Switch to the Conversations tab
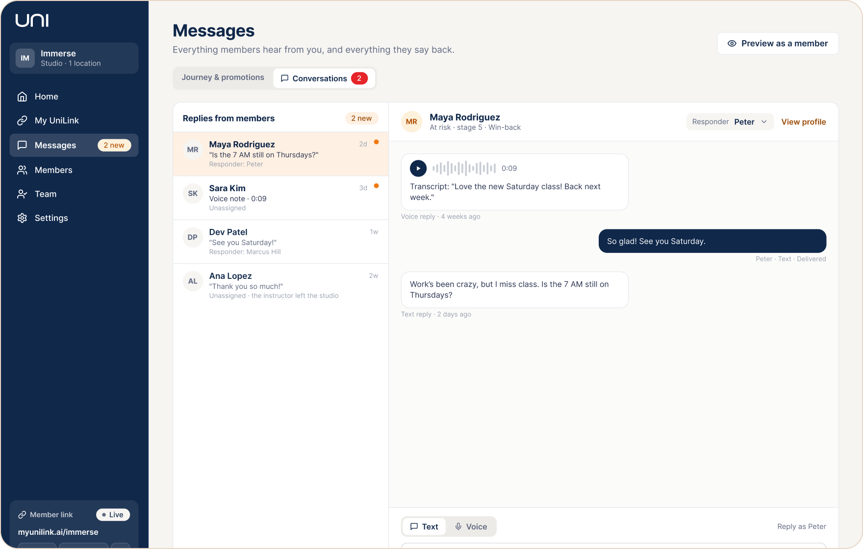The image size is (863, 549). [x=324, y=78]
